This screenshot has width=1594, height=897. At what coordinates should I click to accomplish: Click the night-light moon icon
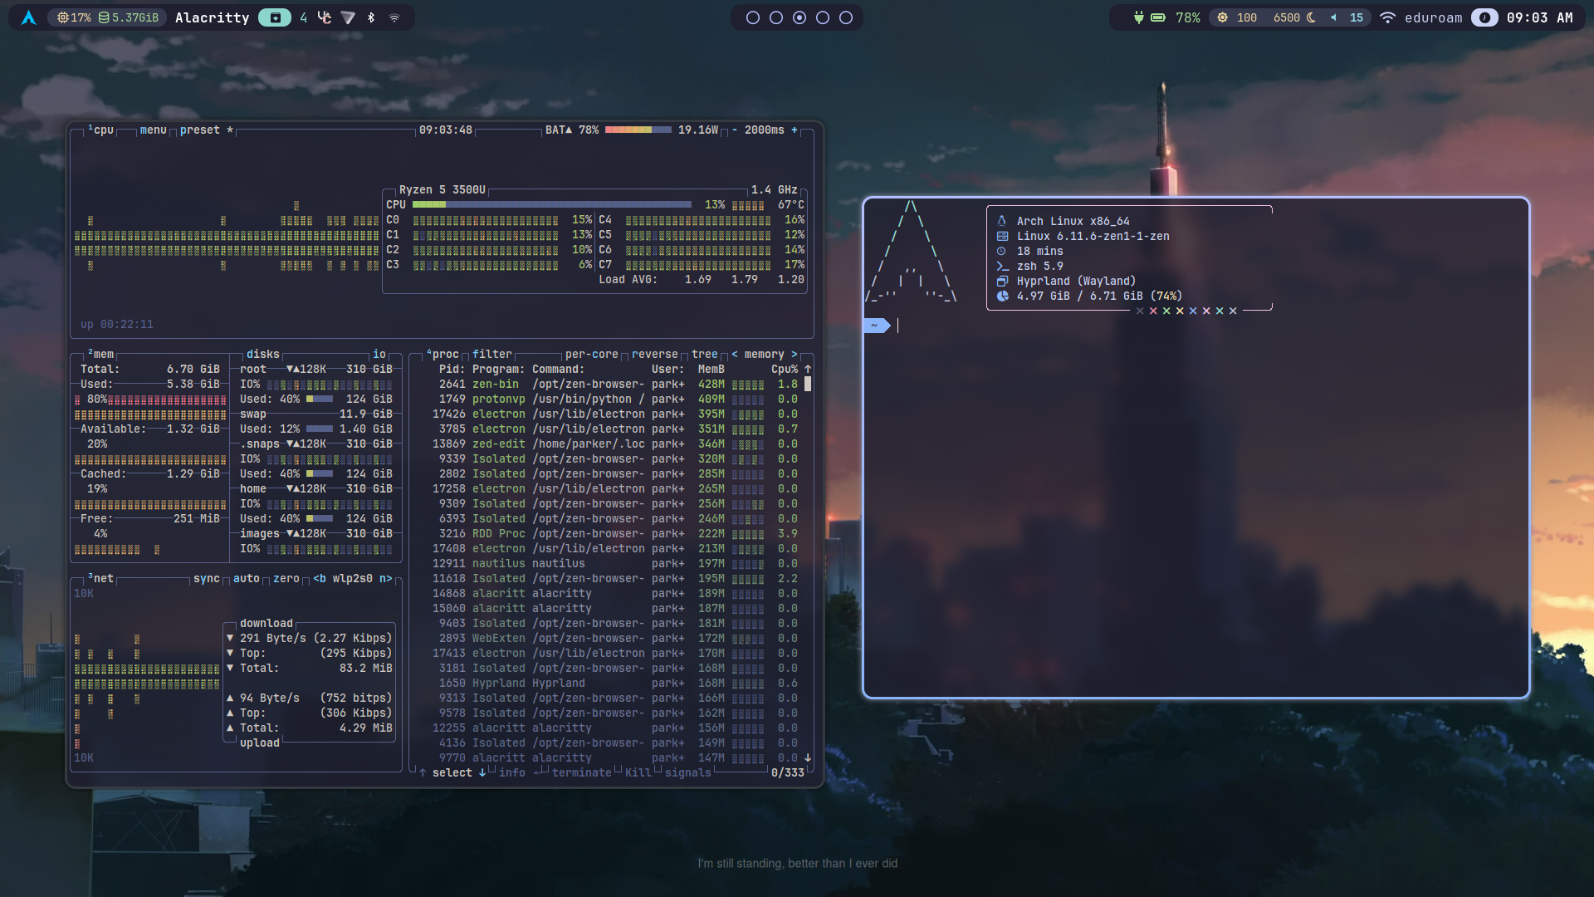(1311, 17)
